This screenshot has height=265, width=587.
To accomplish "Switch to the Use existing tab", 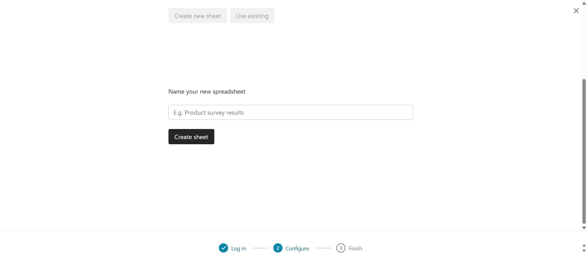I will [252, 16].
